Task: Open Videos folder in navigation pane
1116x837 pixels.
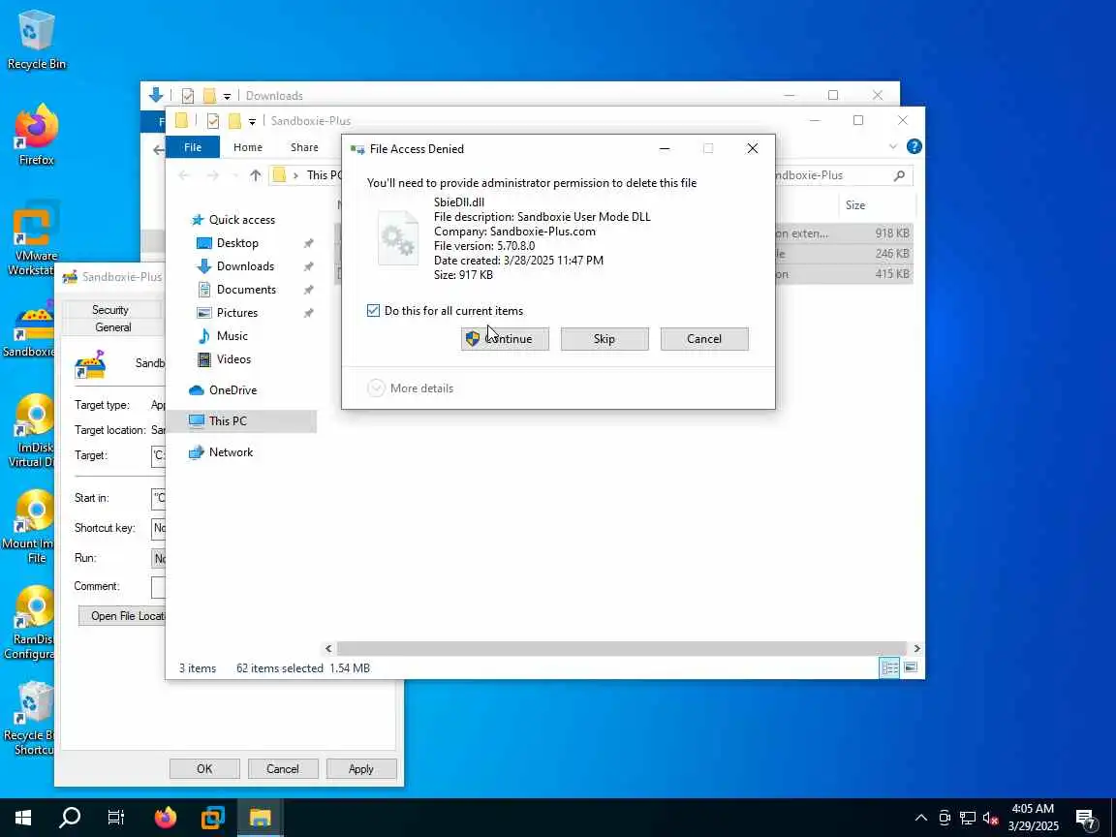Action: click(x=233, y=359)
